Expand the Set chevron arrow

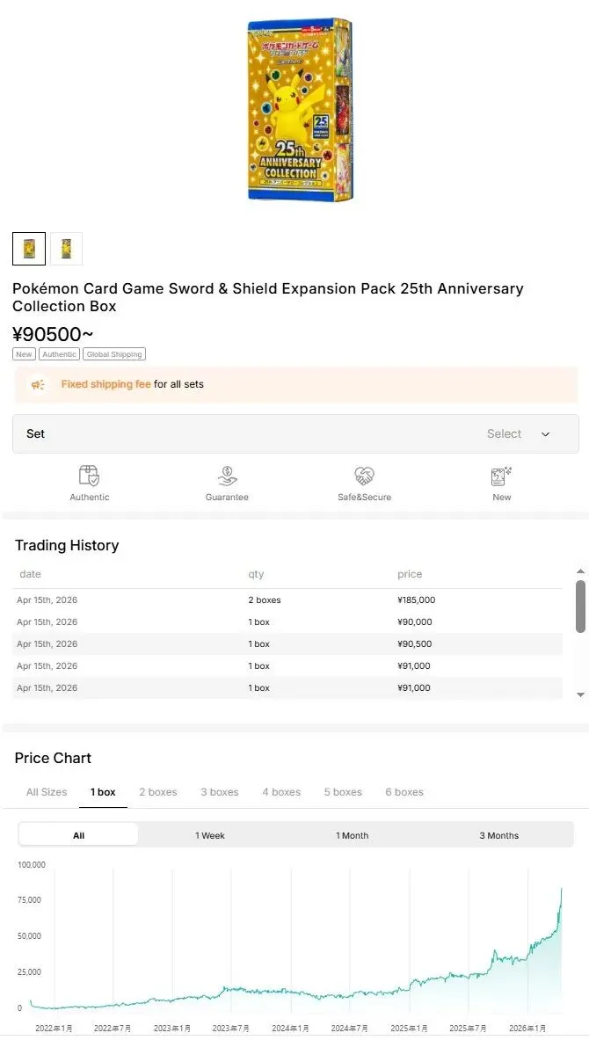[545, 434]
